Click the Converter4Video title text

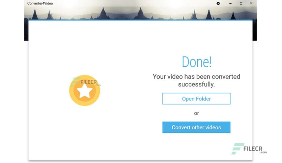40,3
